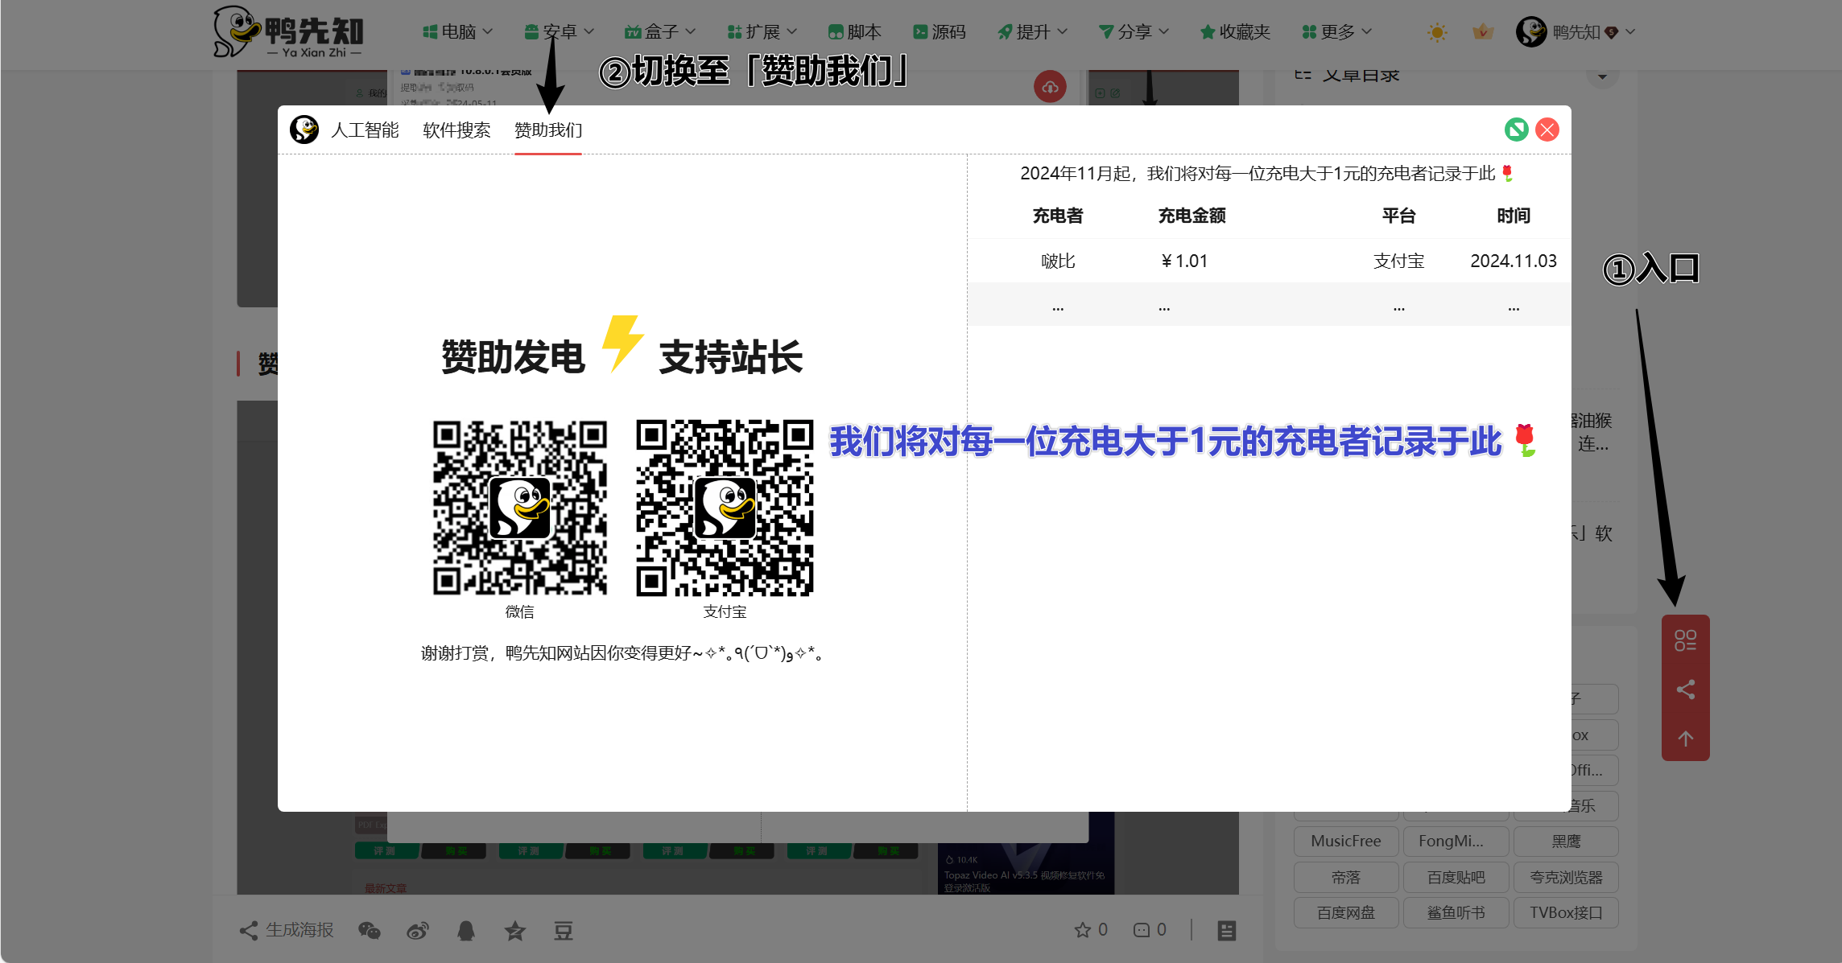Click the article list icon at bottom
This screenshot has height=963, width=1842.
tap(1227, 931)
